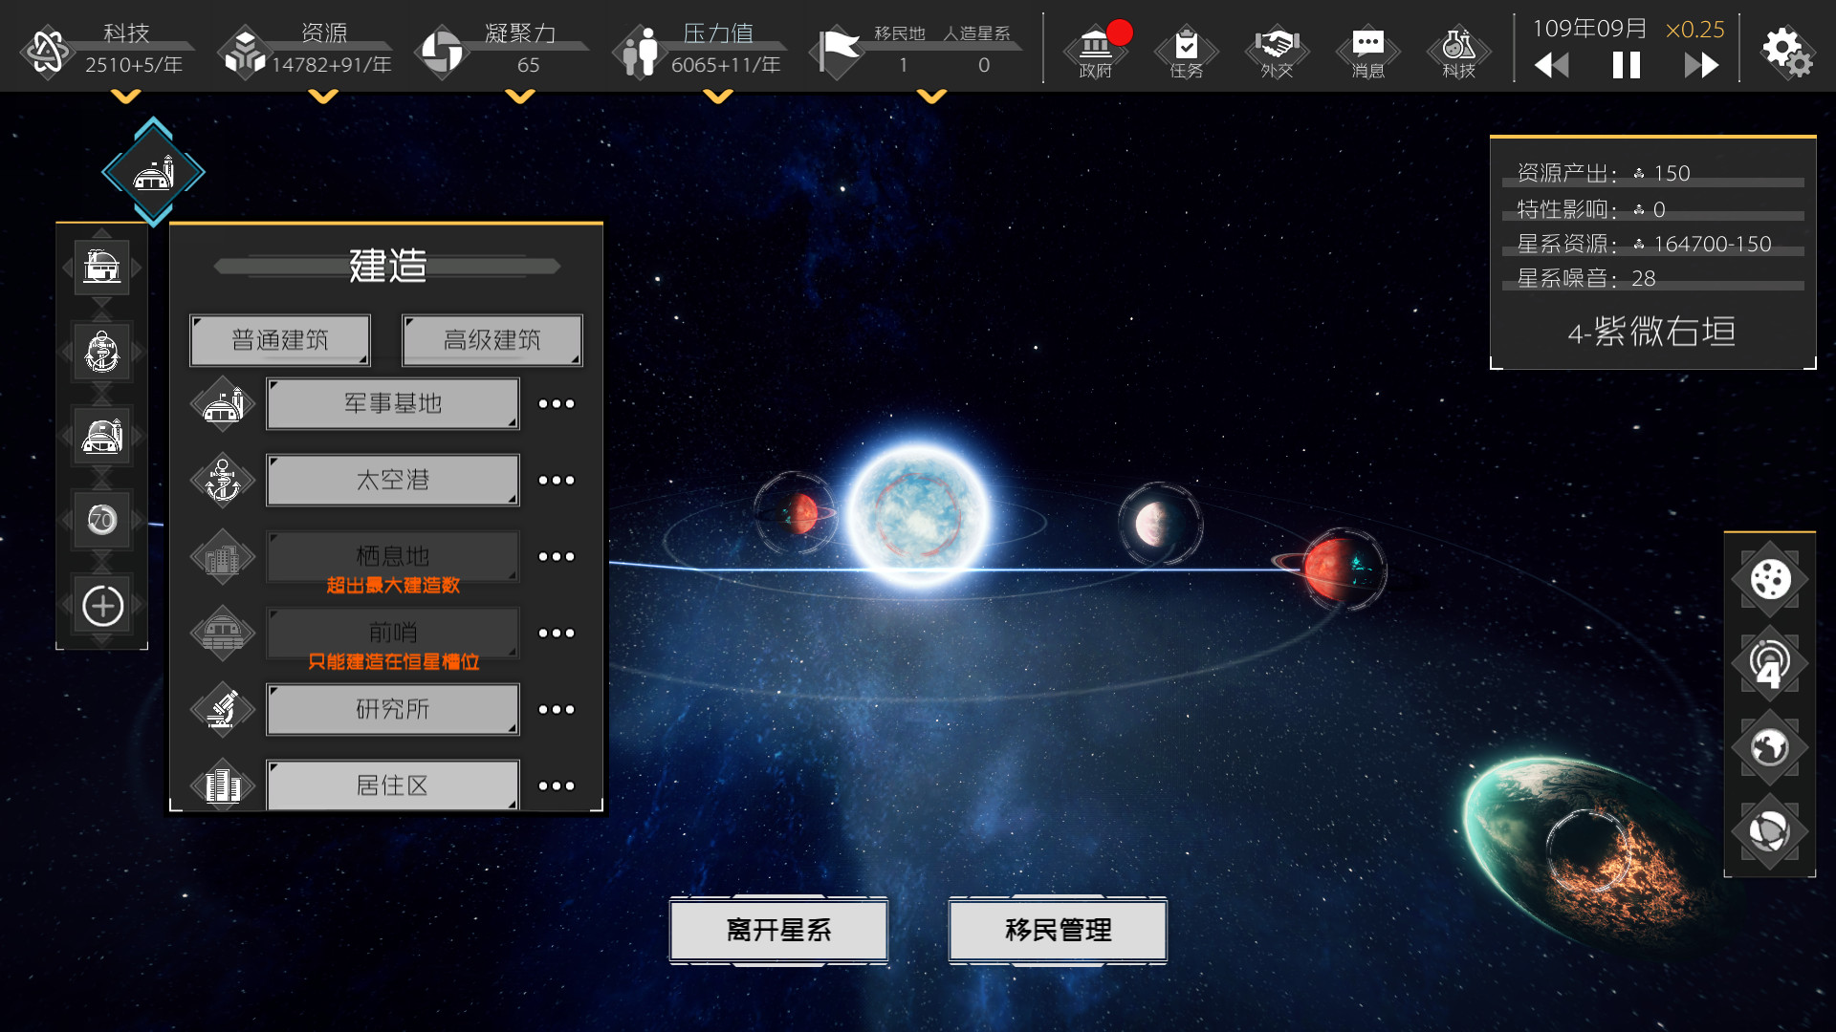The height and width of the screenshot is (1032, 1836).
Task: Open the 任务 missions icon
Action: [x=1186, y=50]
